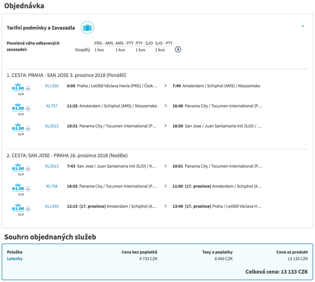Screen dimensions: 315x282
Task: Select the PRG - AMS baggage column
Action: (103, 43)
